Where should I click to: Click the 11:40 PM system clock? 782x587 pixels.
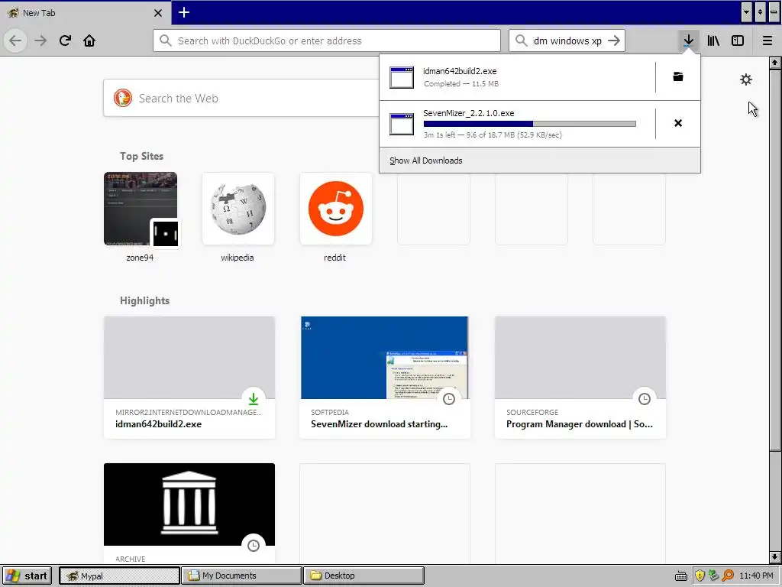(756, 576)
